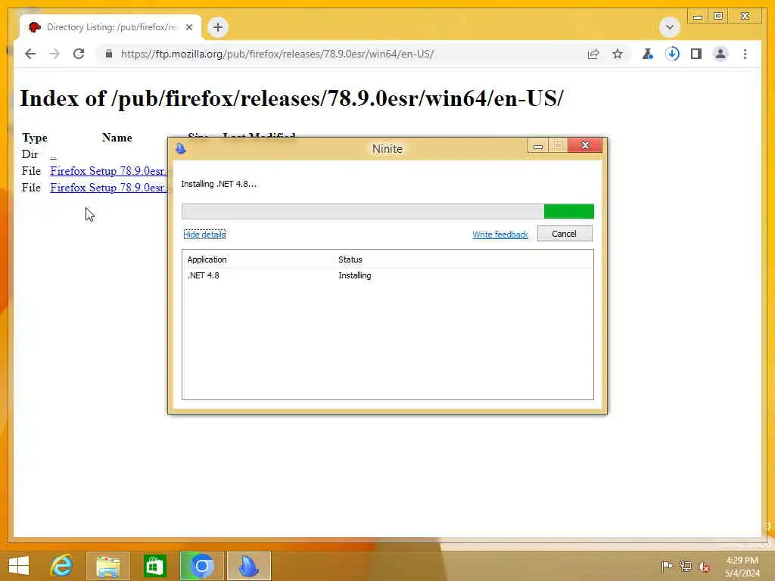Click the Type column header on page
Image resolution: width=775 pixels, height=581 pixels.
(35, 138)
